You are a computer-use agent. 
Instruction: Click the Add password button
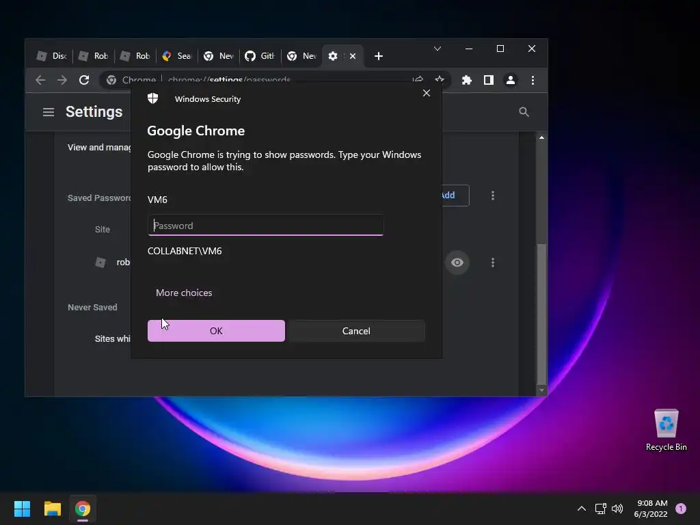(455, 195)
